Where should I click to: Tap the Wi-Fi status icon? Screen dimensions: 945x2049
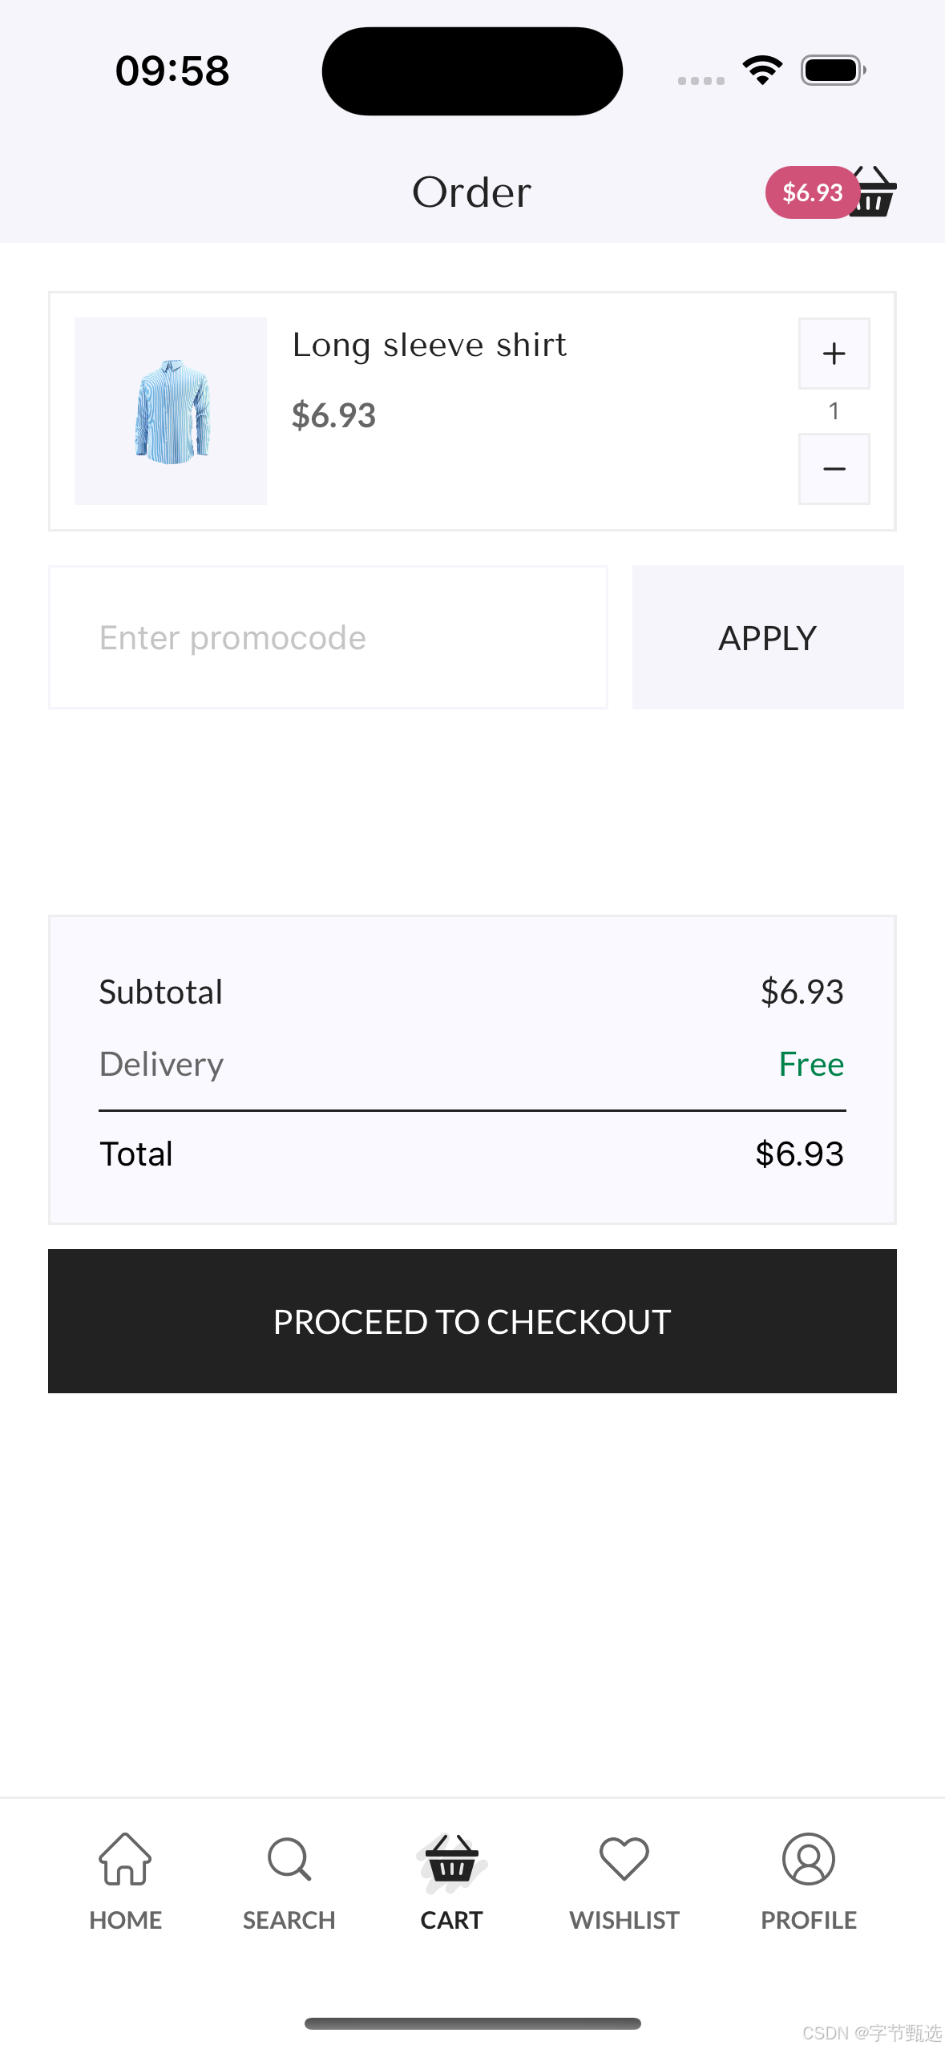tap(762, 71)
